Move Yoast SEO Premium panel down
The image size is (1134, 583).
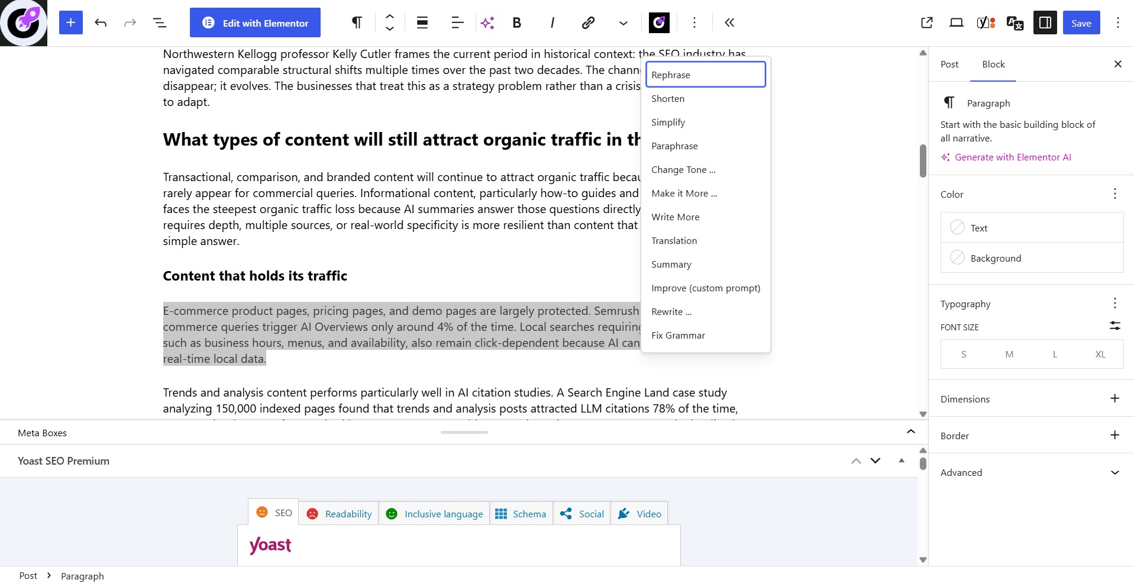[875, 460]
